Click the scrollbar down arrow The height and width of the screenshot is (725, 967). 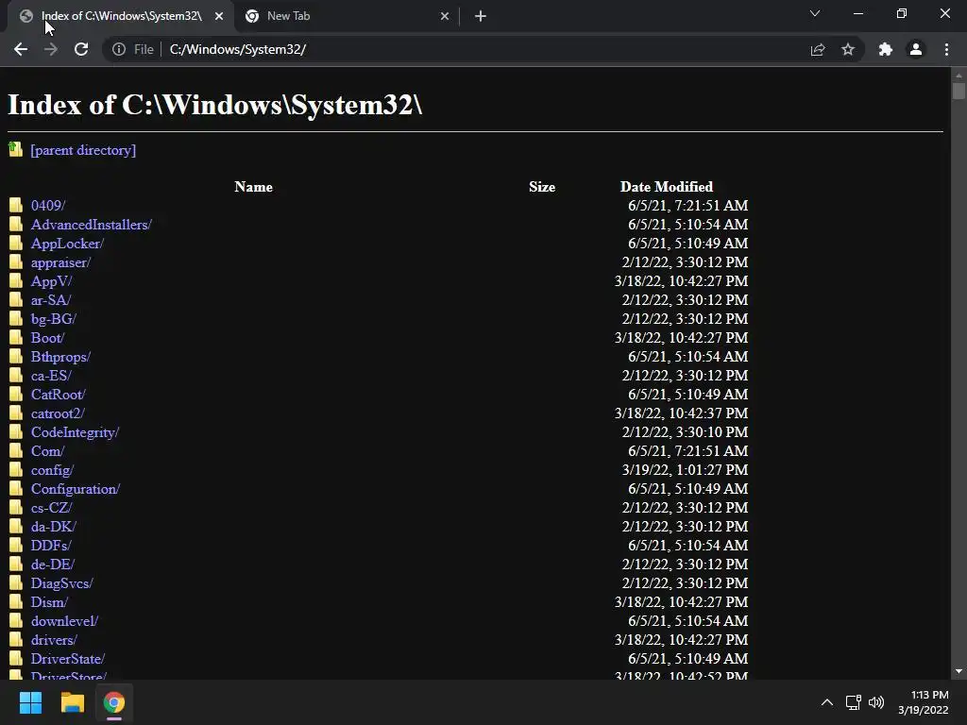click(959, 671)
